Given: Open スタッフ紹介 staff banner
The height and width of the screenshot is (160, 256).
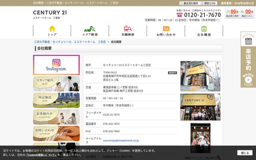Looking at the screenshot, I should pos(56,84).
